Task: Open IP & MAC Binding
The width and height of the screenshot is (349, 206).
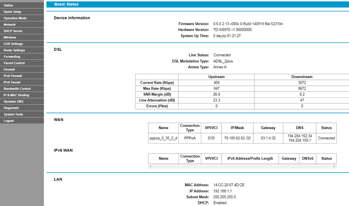Action: tap(16, 95)
